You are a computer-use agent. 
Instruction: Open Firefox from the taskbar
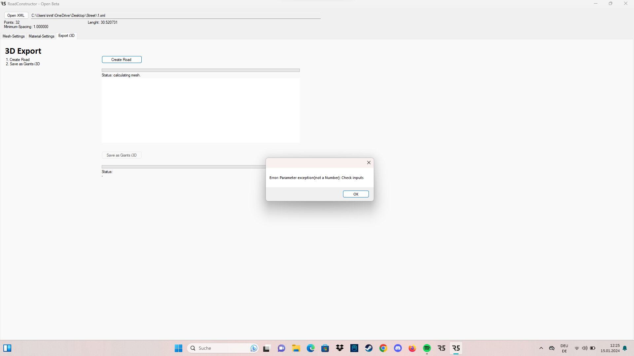click(412, 348)
